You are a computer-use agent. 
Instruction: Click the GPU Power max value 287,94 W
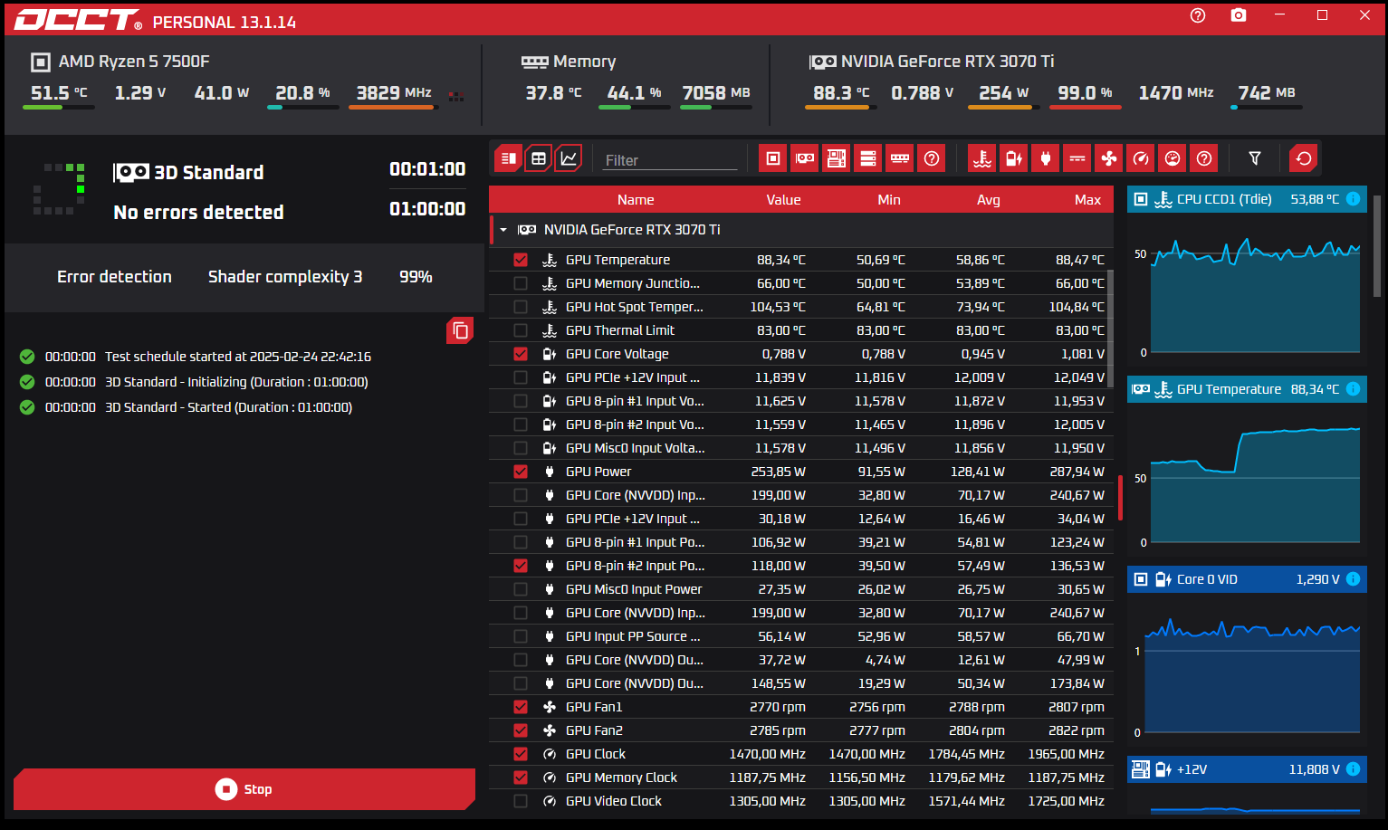point(1077,472)
